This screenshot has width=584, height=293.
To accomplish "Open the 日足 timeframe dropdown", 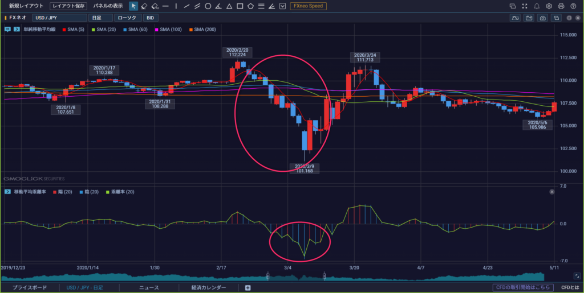I will tap(100, 18).
